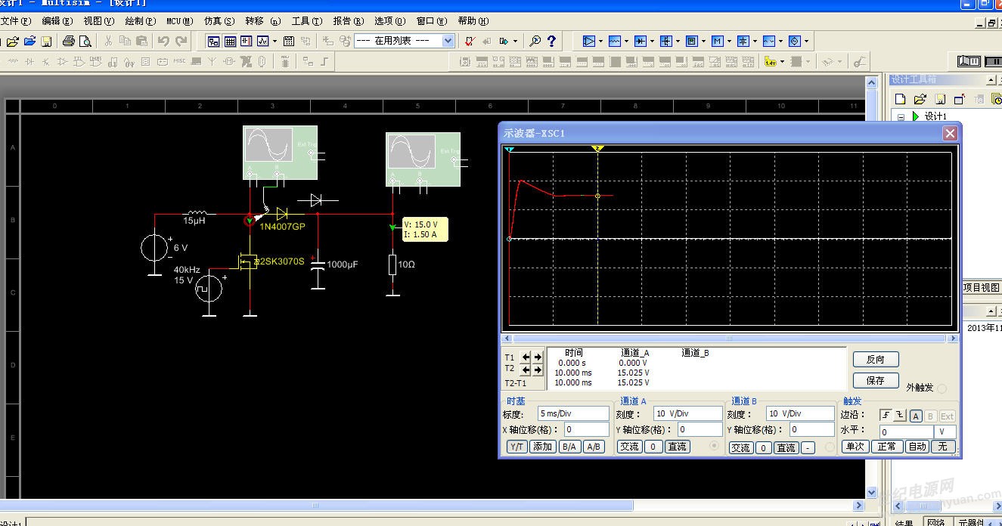
Task: Click the timebase scale (标度) field
Action: pos(573,413)
